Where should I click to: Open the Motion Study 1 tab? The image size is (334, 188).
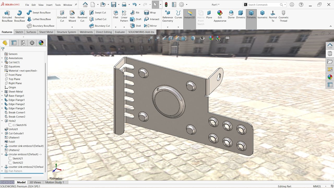click(55, 182)
